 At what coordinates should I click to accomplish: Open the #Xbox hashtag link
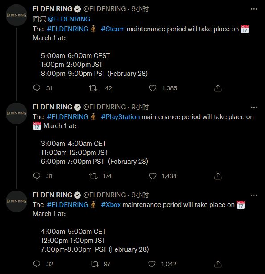(111, 205)
